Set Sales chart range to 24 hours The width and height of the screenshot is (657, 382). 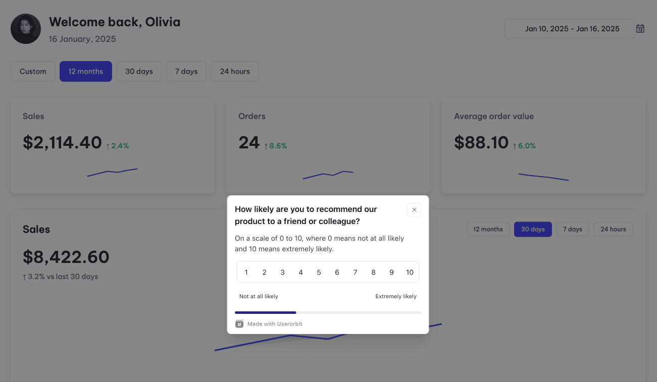tap(613, 229)
